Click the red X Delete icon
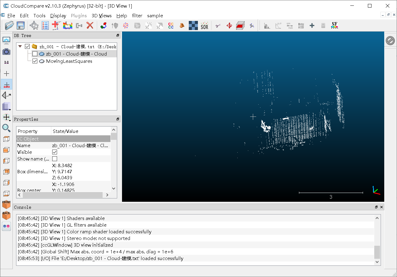Viewport: 397px width, 277px height. tap(90, 25)
